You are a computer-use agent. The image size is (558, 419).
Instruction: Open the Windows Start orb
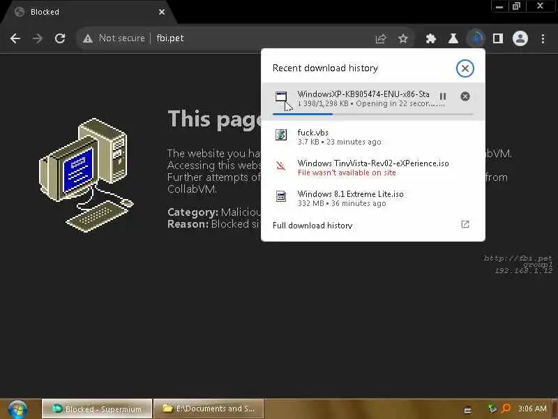pos(18,409)
